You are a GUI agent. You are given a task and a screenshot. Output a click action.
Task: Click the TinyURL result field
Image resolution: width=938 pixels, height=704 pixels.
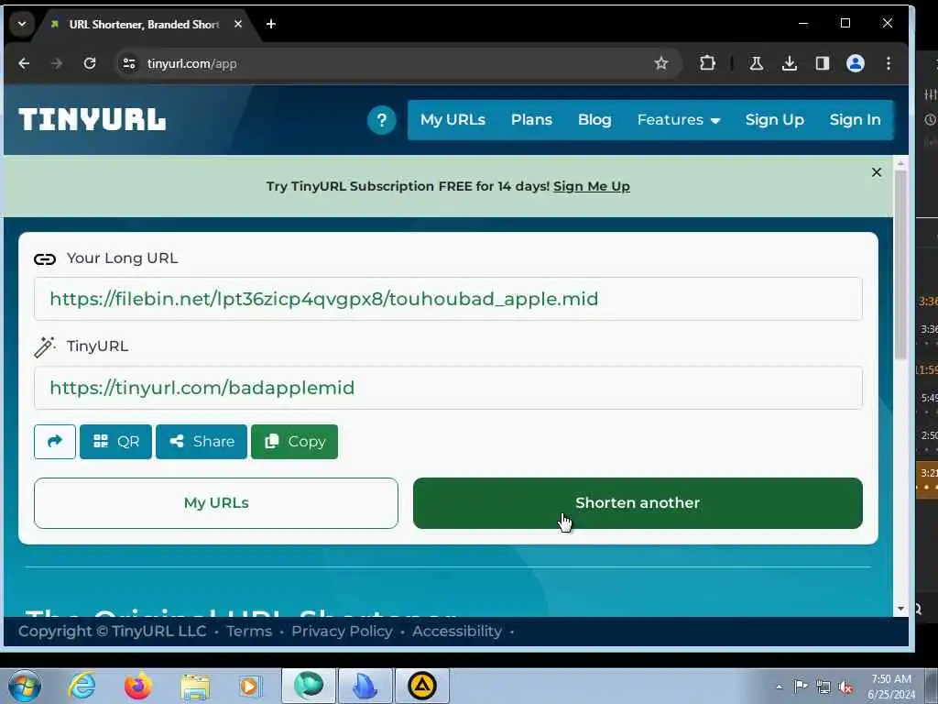pos(448,388)
